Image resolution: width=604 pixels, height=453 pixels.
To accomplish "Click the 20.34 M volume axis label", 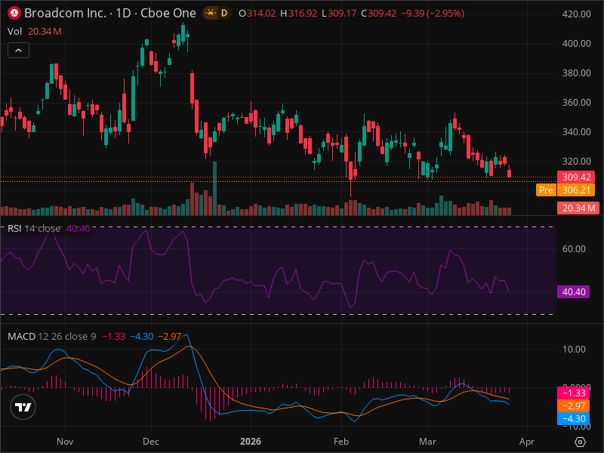I will (x=578, y=208).
